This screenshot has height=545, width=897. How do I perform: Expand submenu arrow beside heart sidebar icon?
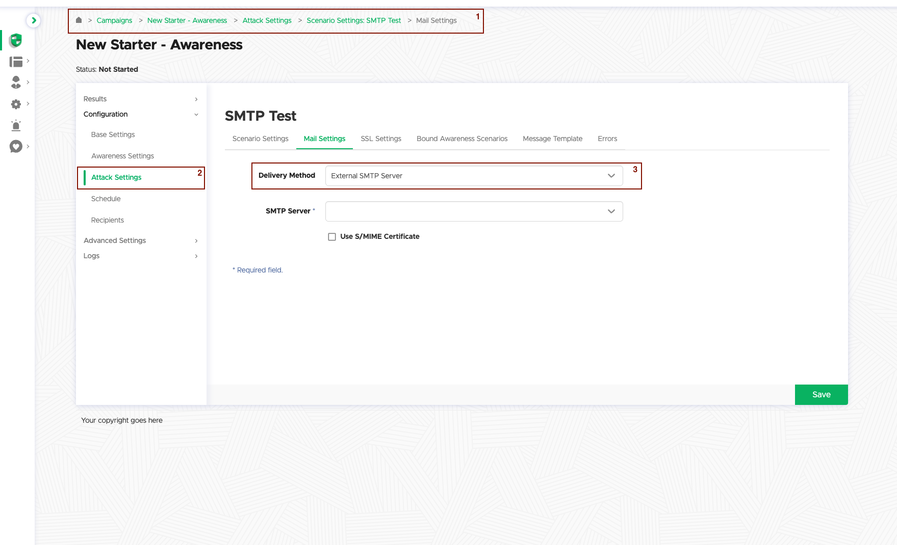click(x=28, y=146)
